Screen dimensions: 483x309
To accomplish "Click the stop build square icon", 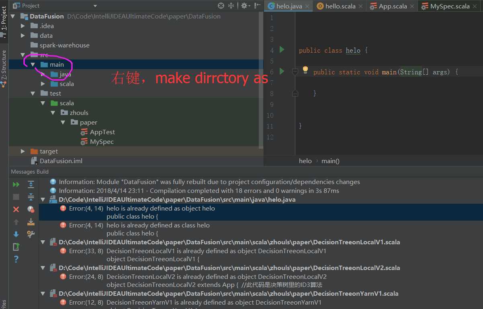I will 16,197.
